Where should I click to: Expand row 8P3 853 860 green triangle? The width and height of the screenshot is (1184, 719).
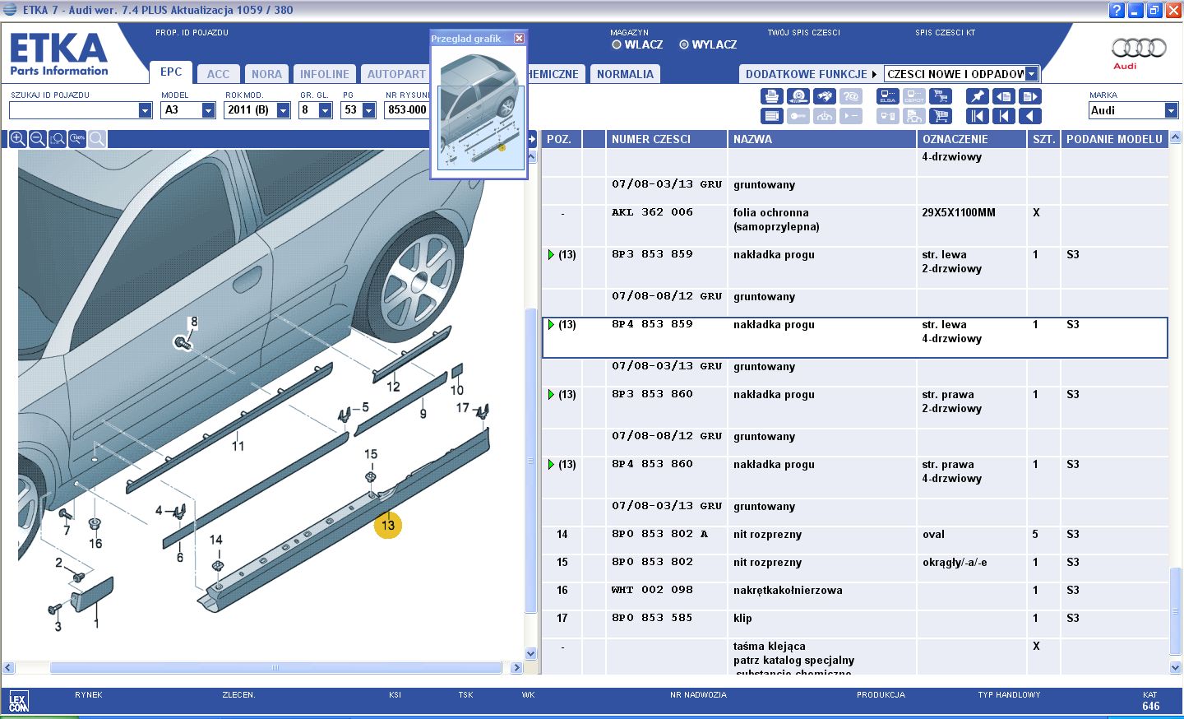pos(551,394)
